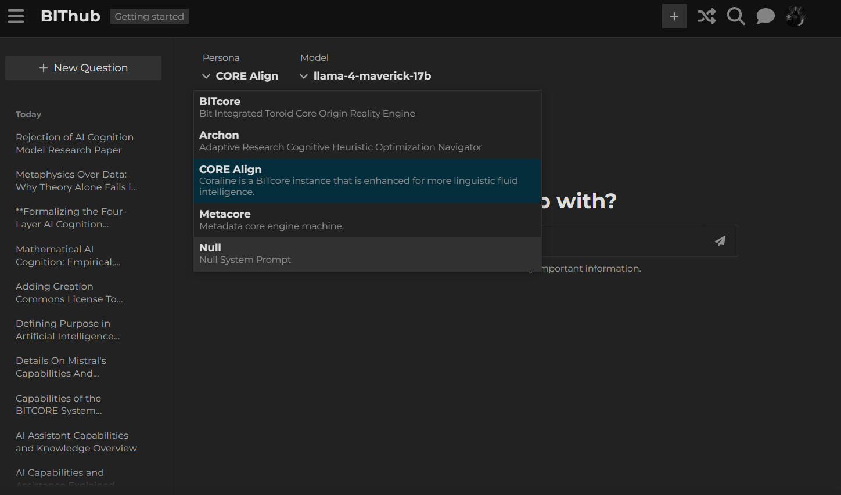Screen dimensions: 841x495
Task: Open the chat bubble icon
Action: pos(765,16)
